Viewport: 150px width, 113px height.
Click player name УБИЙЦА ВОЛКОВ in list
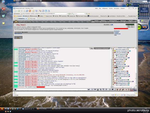point(124,81)
